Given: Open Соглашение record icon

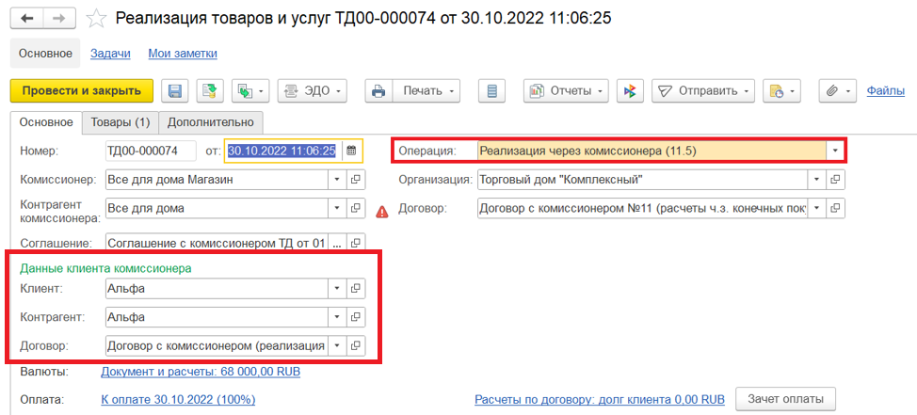Looking at the screenshot, I should (356, 242).
